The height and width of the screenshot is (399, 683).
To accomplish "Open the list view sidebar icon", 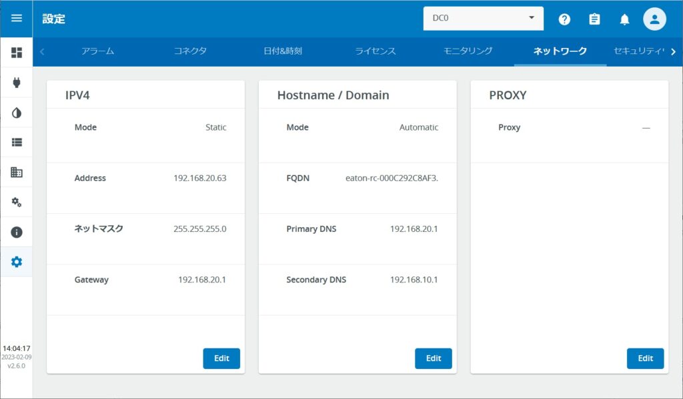I will pyautogui.click(x=16, y=142).
